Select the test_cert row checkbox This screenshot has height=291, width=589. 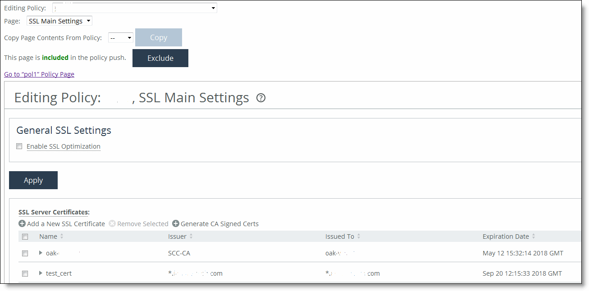pos(25,273)
